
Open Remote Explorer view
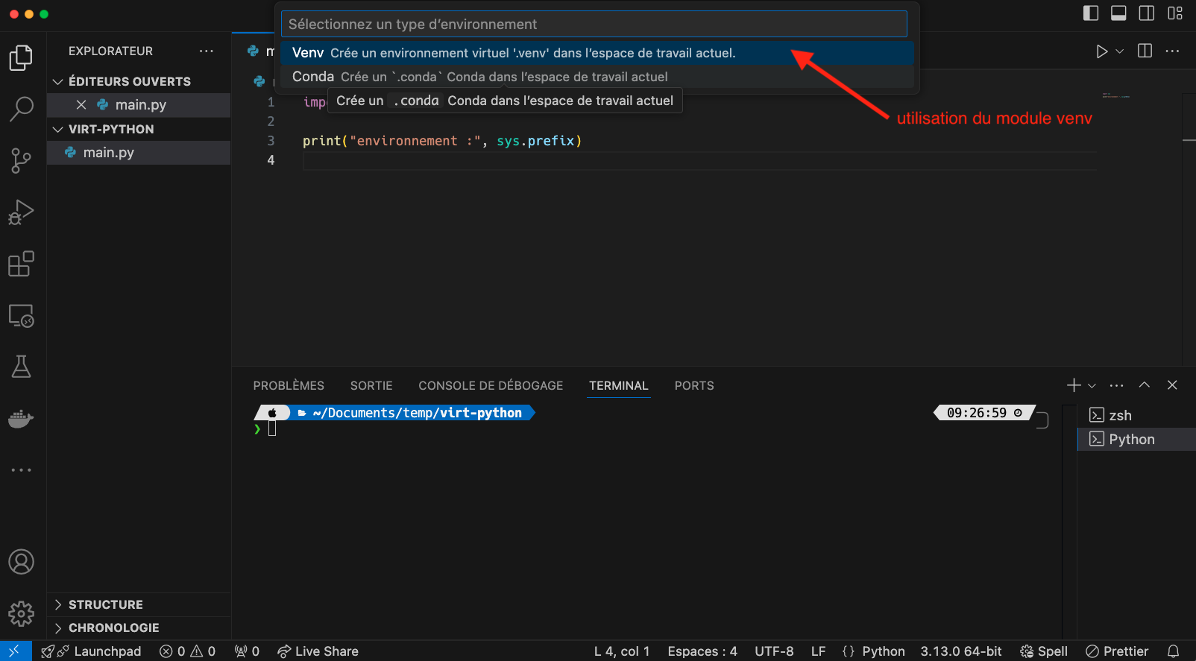coord(21,316)
